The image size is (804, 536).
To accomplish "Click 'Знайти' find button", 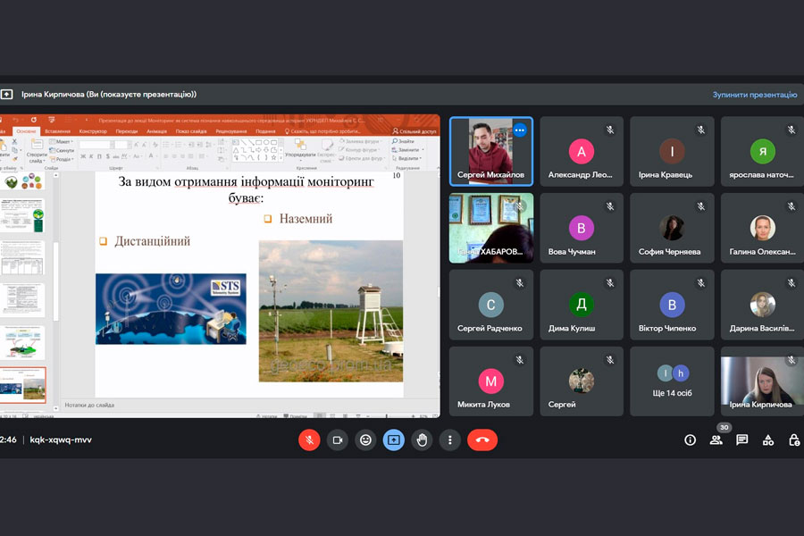I will [x=403, y=141].
